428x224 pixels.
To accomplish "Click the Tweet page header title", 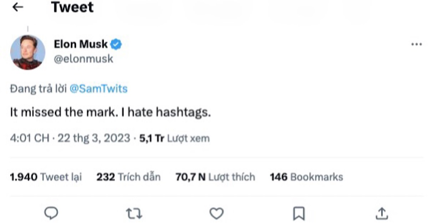I will click(x=72, y=7).
